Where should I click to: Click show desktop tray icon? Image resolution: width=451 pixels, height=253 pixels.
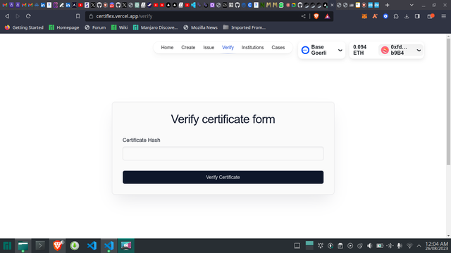[x=297, y=246]
